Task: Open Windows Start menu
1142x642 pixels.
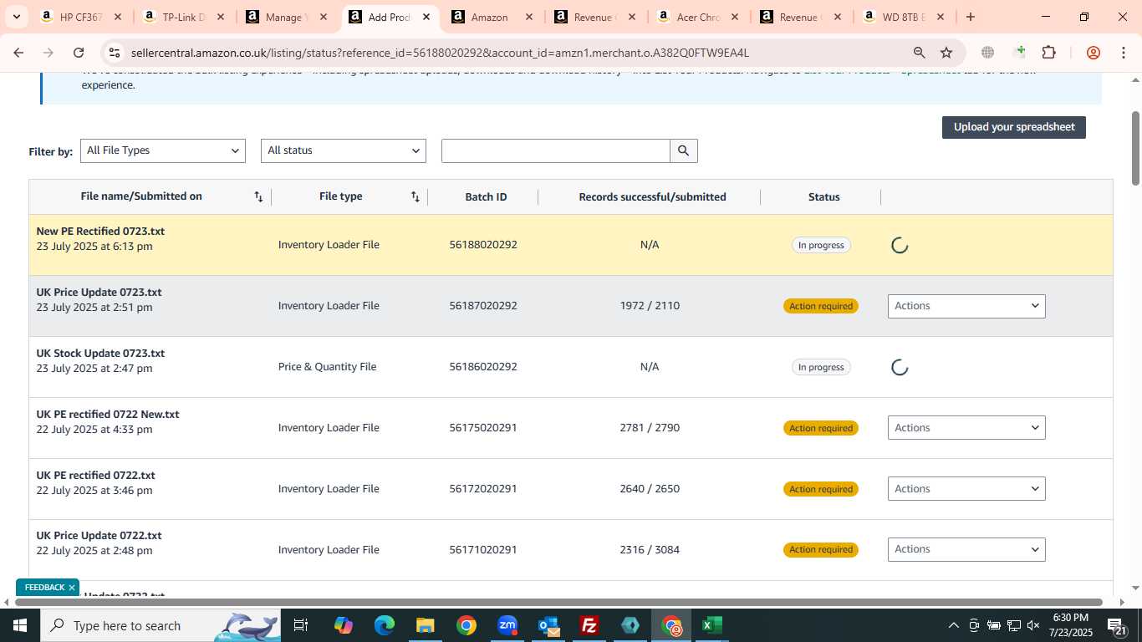Action: pos(20,625)
